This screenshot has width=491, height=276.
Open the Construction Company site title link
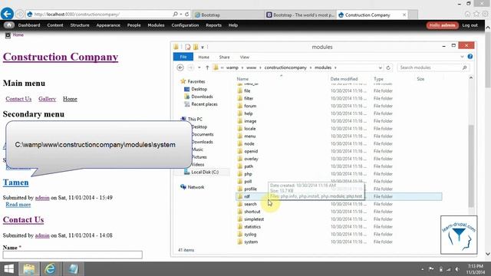point(61,57)
